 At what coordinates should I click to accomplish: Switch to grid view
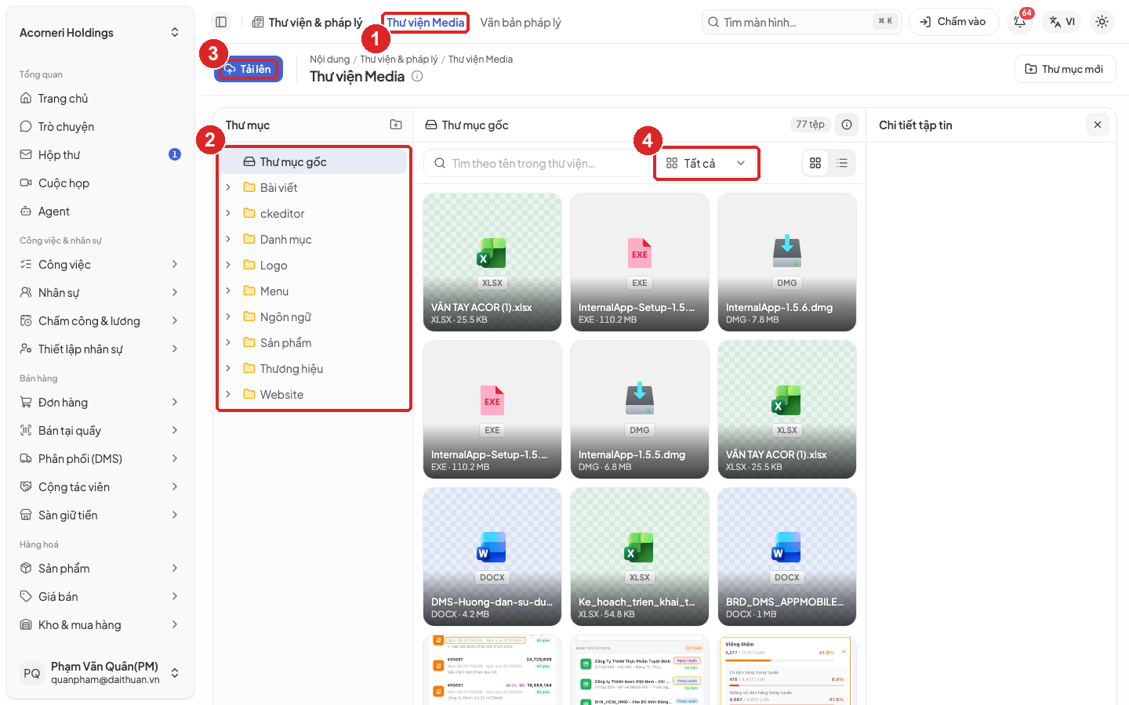[815, 163]
